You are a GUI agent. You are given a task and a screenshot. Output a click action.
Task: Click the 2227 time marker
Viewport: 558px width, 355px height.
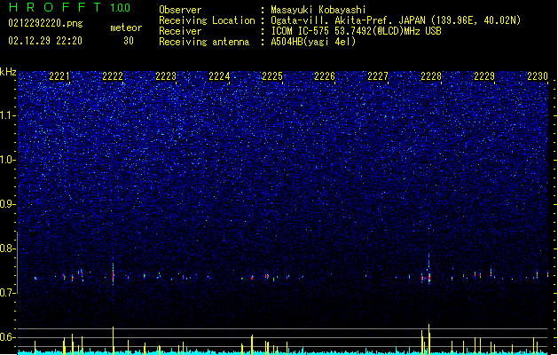[x=378, y=75]
